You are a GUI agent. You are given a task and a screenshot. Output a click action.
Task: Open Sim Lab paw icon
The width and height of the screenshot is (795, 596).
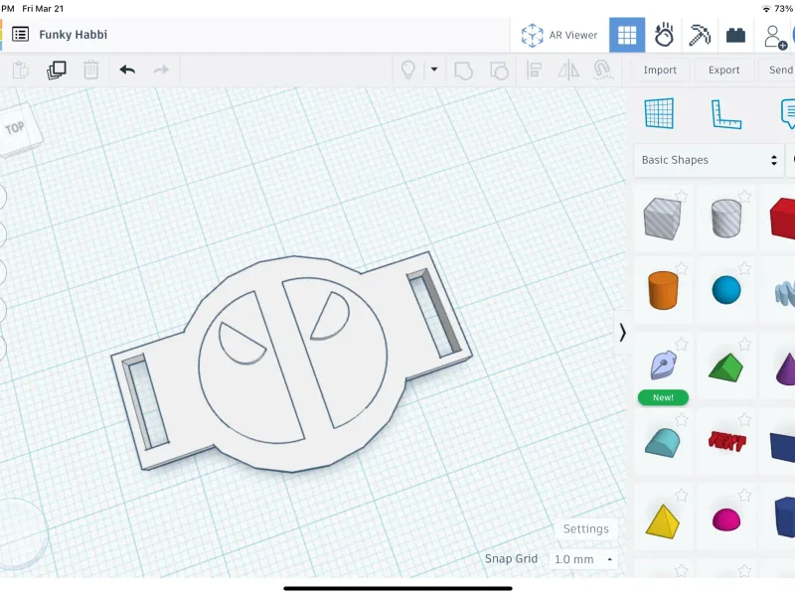pyautogui.click(x=664, y=35)
